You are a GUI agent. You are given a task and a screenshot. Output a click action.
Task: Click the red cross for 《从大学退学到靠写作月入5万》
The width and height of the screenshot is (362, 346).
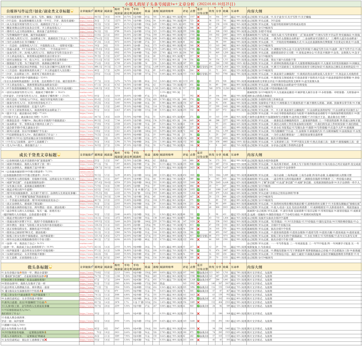pos(198,24)
